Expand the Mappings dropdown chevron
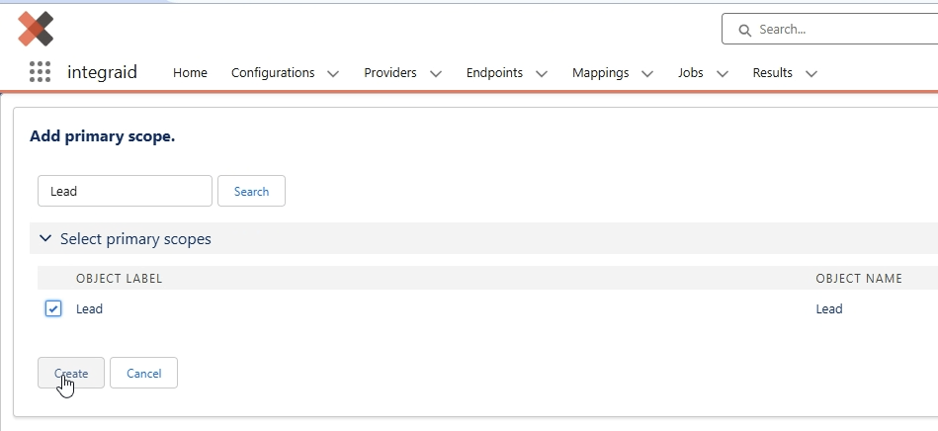 [647, 73]
